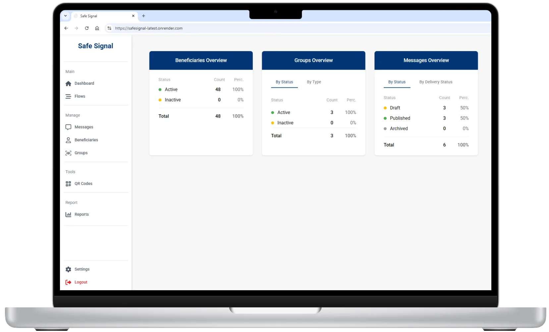The width and height of the screenshot is (549, 332).
Task: Click the Logout text link
Action: coord(81,282)
